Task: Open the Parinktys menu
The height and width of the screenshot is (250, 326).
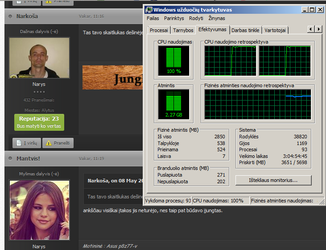Action: (174, 18)
